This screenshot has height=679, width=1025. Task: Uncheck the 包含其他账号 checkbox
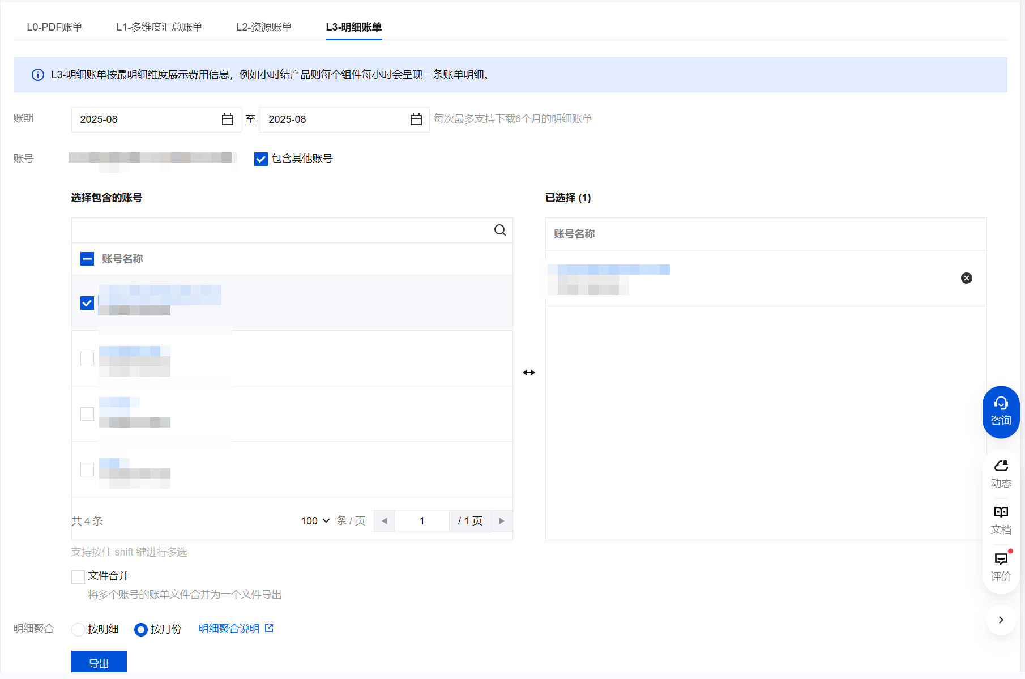click(x=261, y=159)
